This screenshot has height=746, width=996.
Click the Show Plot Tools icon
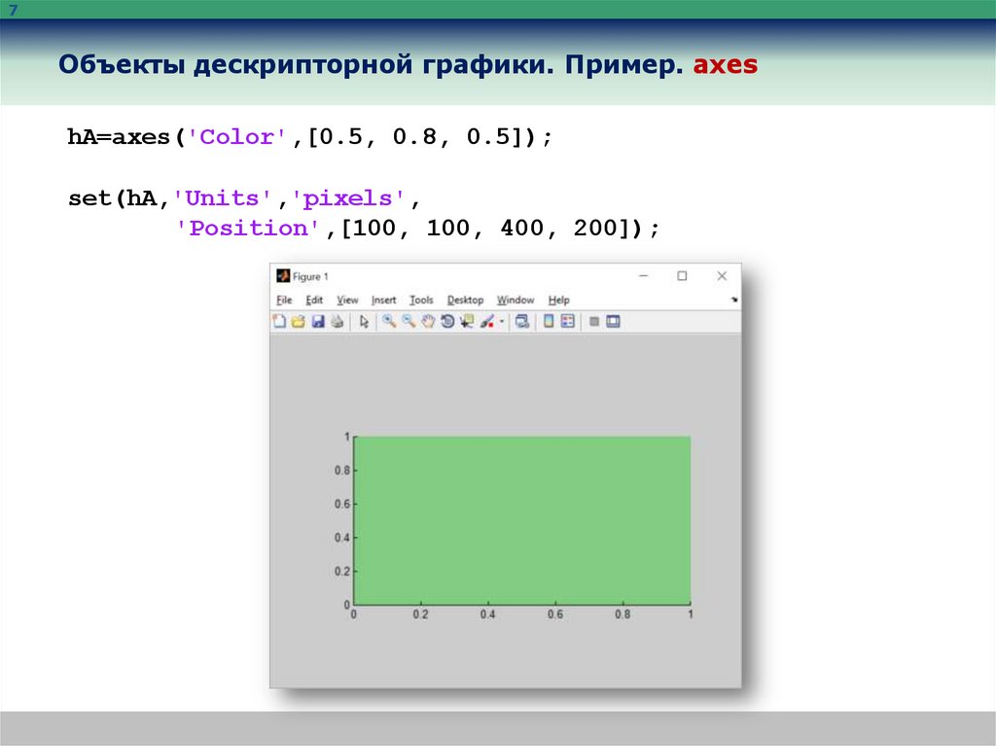pos(613,322)
